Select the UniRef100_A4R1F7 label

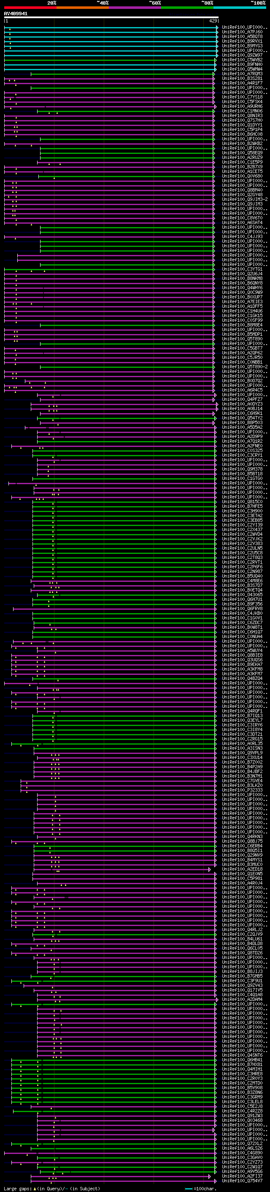click(x=242, y=83)
